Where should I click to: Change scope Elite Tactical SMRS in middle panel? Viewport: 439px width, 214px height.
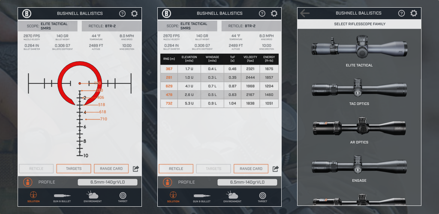tap(187, 26)
